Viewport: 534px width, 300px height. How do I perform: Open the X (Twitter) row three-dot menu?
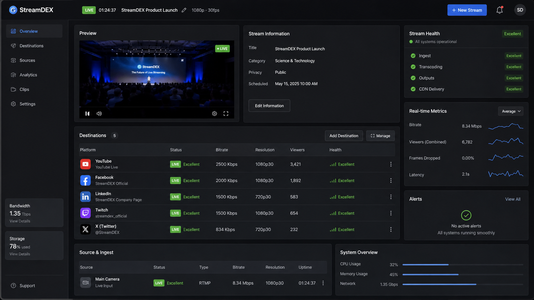pyautogui.click(x=391, y=230)
